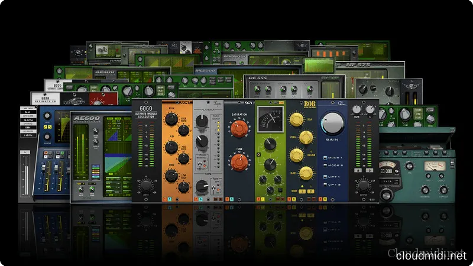
Task: Open the AE600 plugin window
Action: [x=101, y=157]
